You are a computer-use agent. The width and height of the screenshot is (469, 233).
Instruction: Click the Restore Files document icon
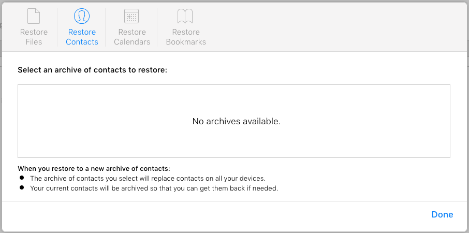(x=34, y=16)
